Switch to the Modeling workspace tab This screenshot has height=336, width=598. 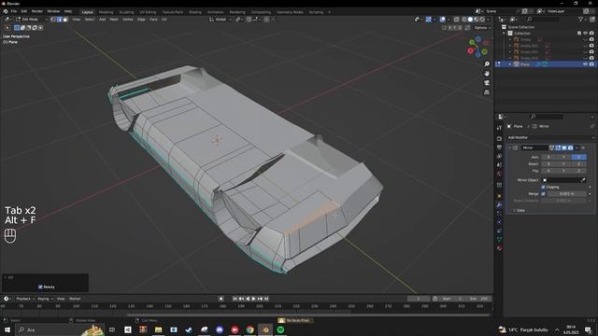[x=106, y=12]
